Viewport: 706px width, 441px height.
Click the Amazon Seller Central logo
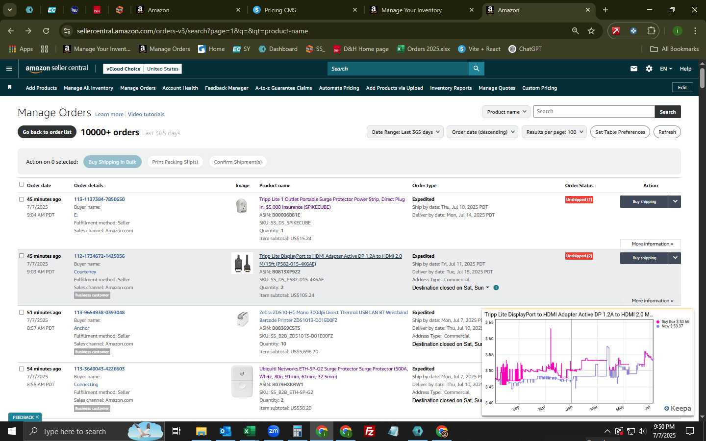pyautogui.click(x=57, y=69)
